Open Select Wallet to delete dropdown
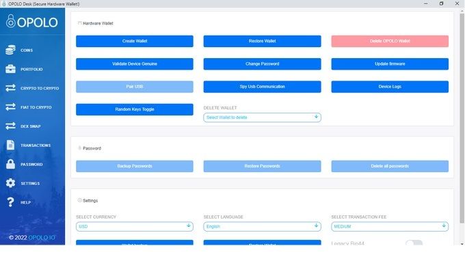 pos(262,118)
